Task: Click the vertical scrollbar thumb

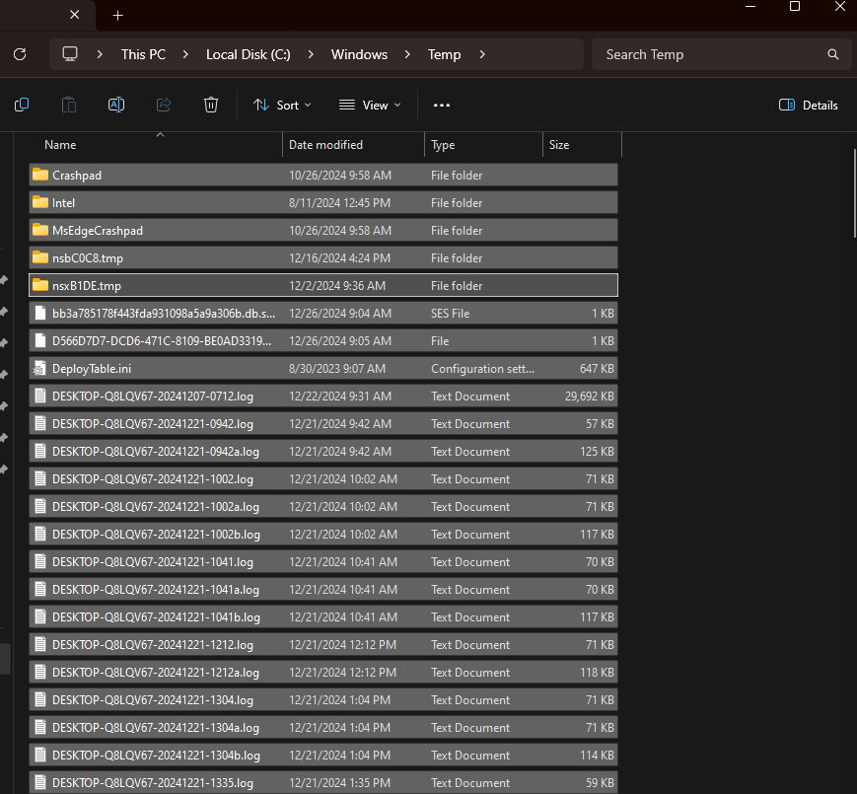Action: click(x=854, y=193)
